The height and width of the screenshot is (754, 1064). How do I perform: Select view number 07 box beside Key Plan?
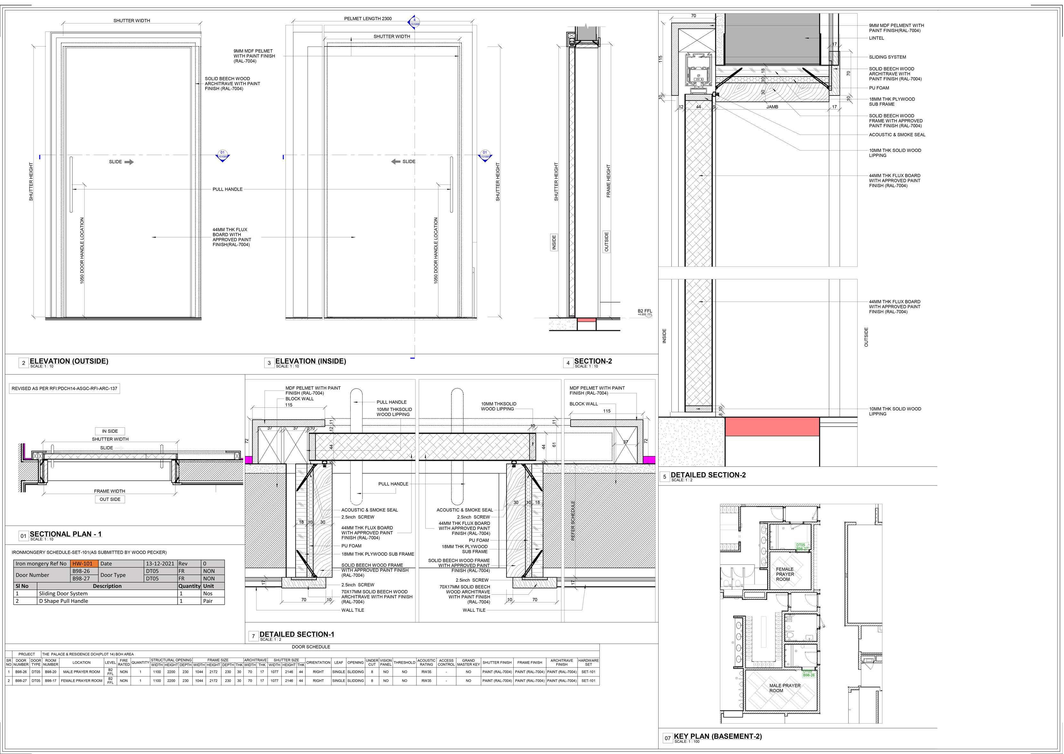tap(667, 738)
